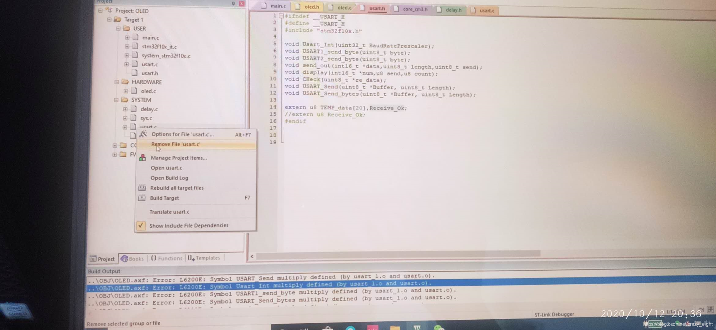
Task: Collapse the SYSTEM group folder
Action: (x=116, y=100)
